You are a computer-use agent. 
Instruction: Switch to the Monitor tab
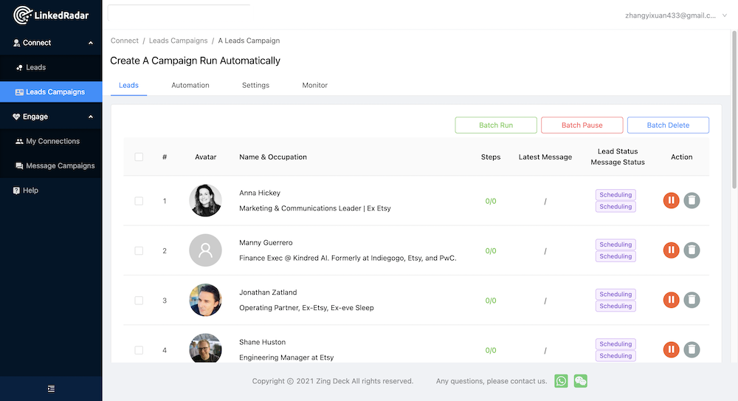point(315,85)
